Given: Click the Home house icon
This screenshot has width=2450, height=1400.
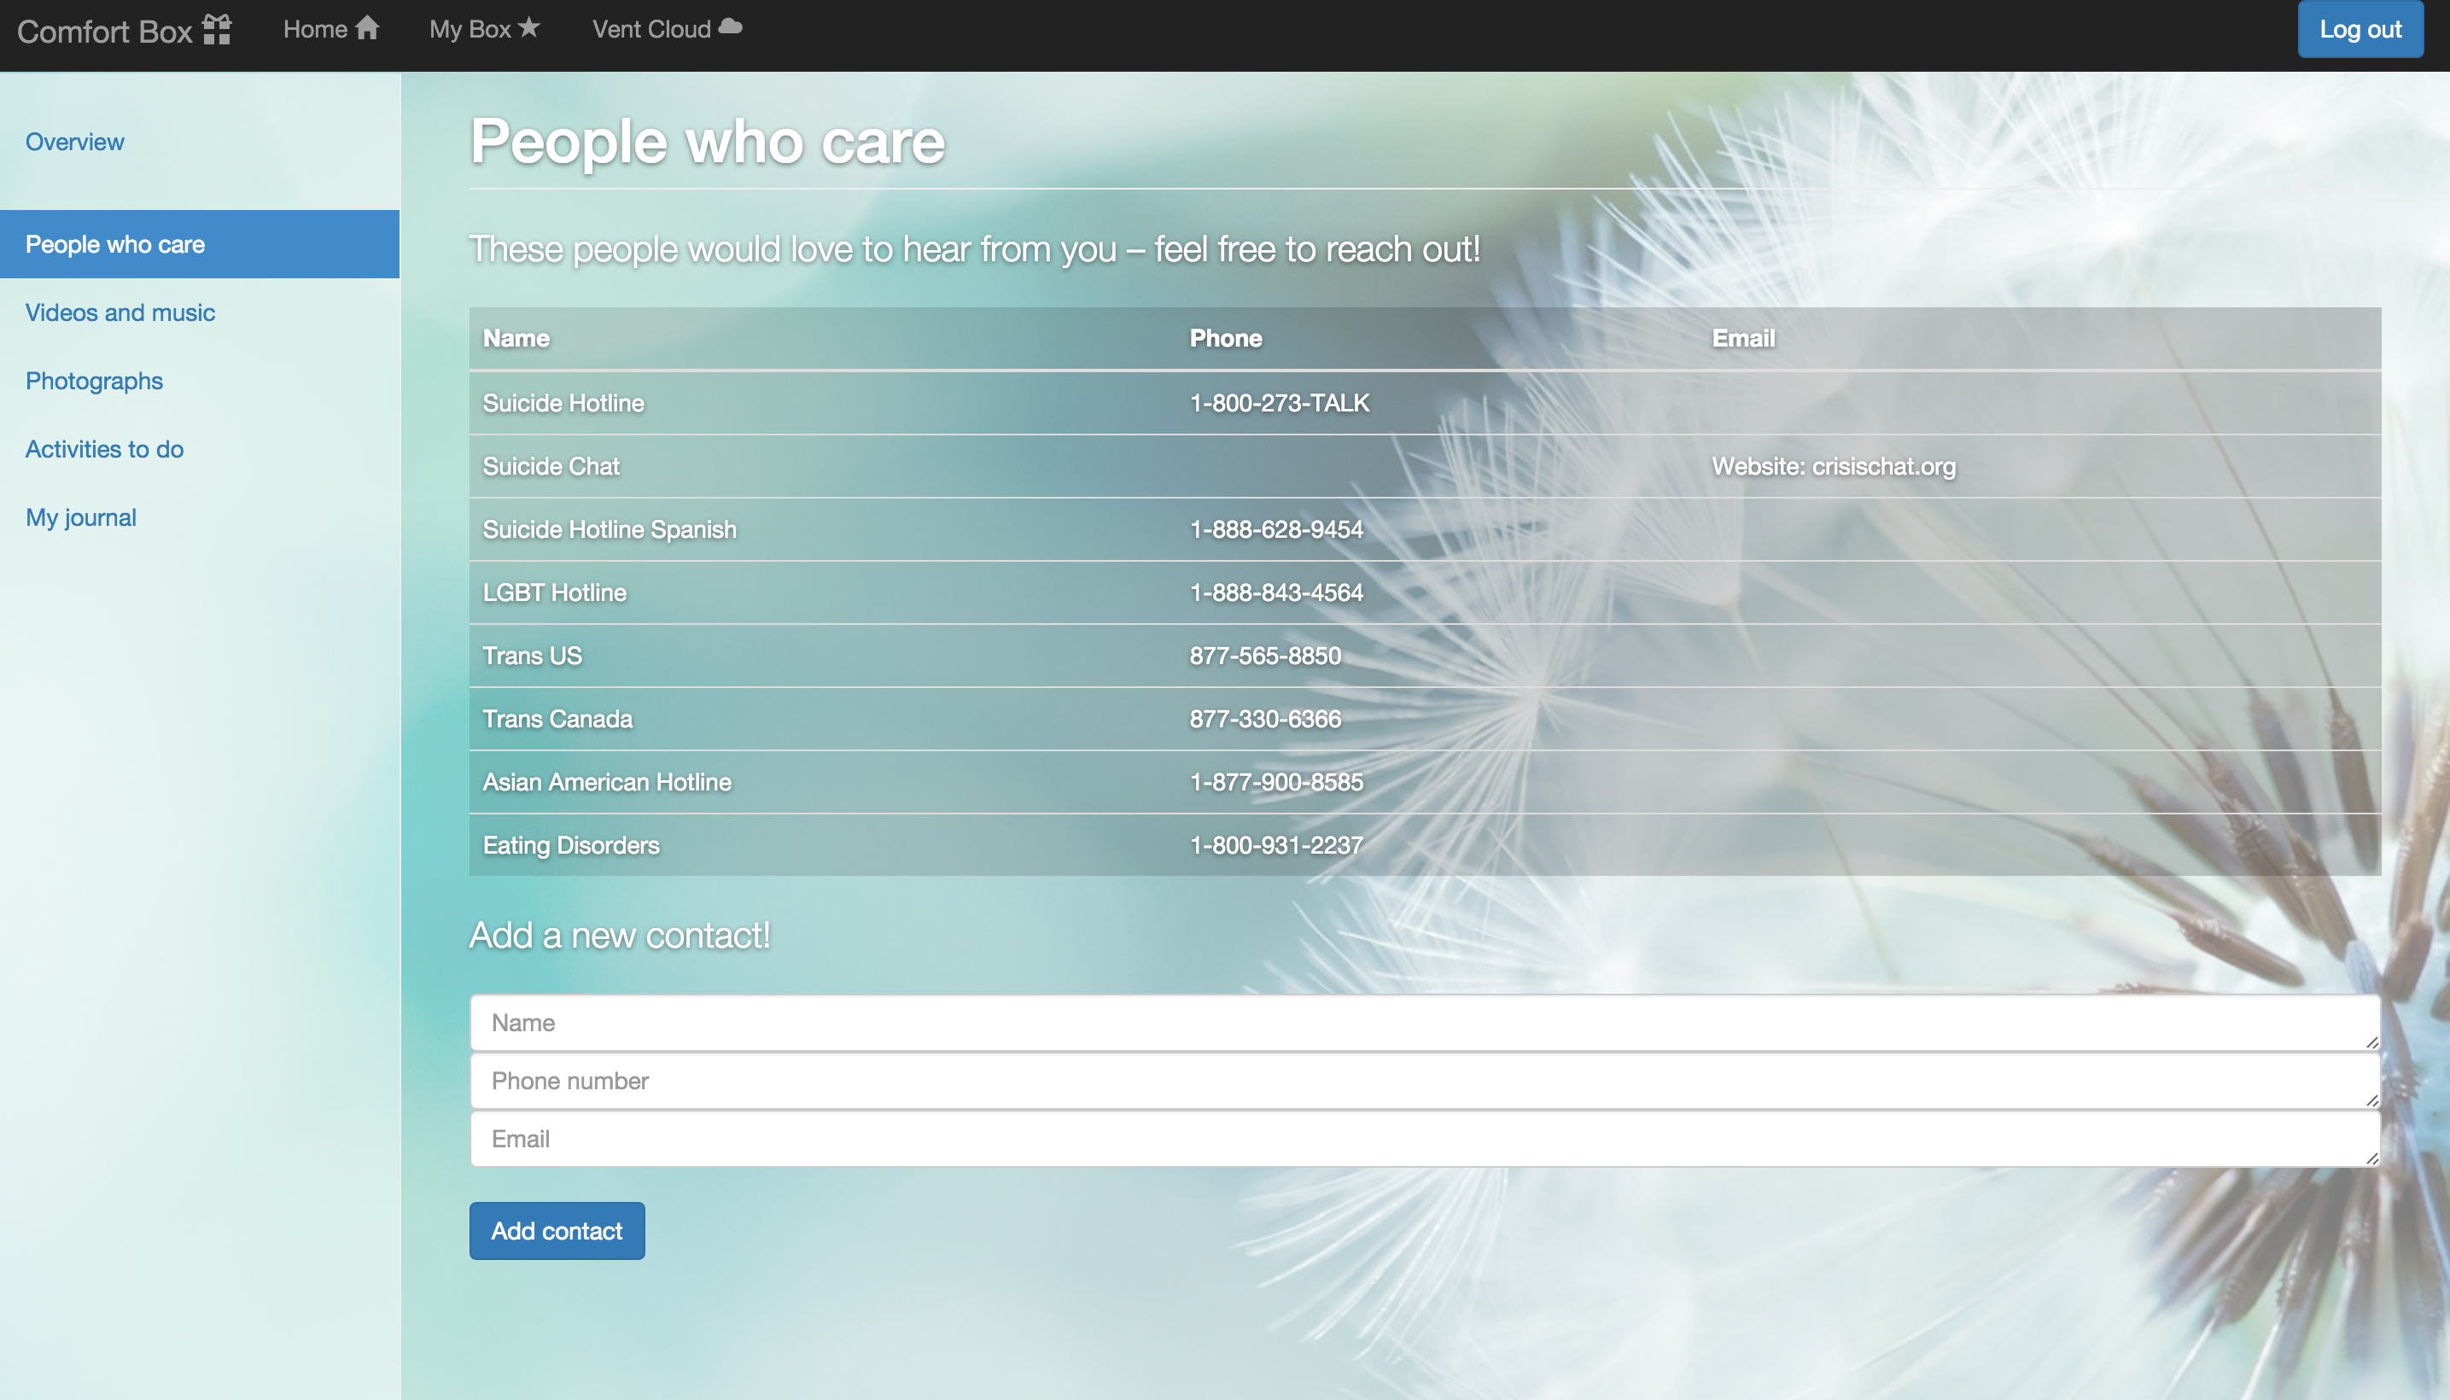Looking at the screenshot, I should click(366, 28).
